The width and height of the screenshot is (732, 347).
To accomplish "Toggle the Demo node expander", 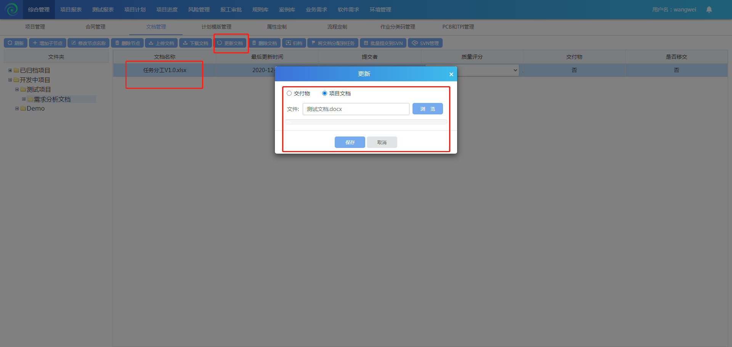I will point(17,109).
